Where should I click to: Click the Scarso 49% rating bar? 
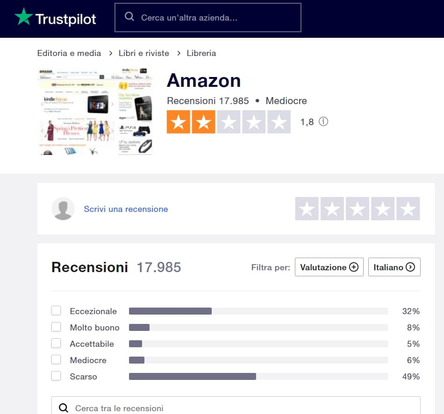(258, 377)
